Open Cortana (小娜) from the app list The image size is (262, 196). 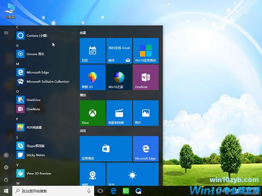45,36
